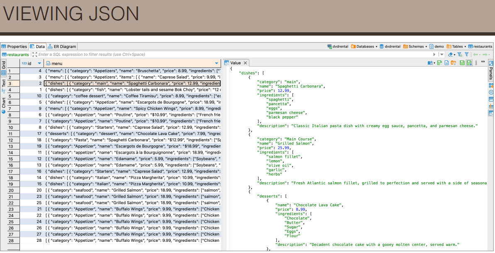Click the 123 type icon in id column

point(24,63)
